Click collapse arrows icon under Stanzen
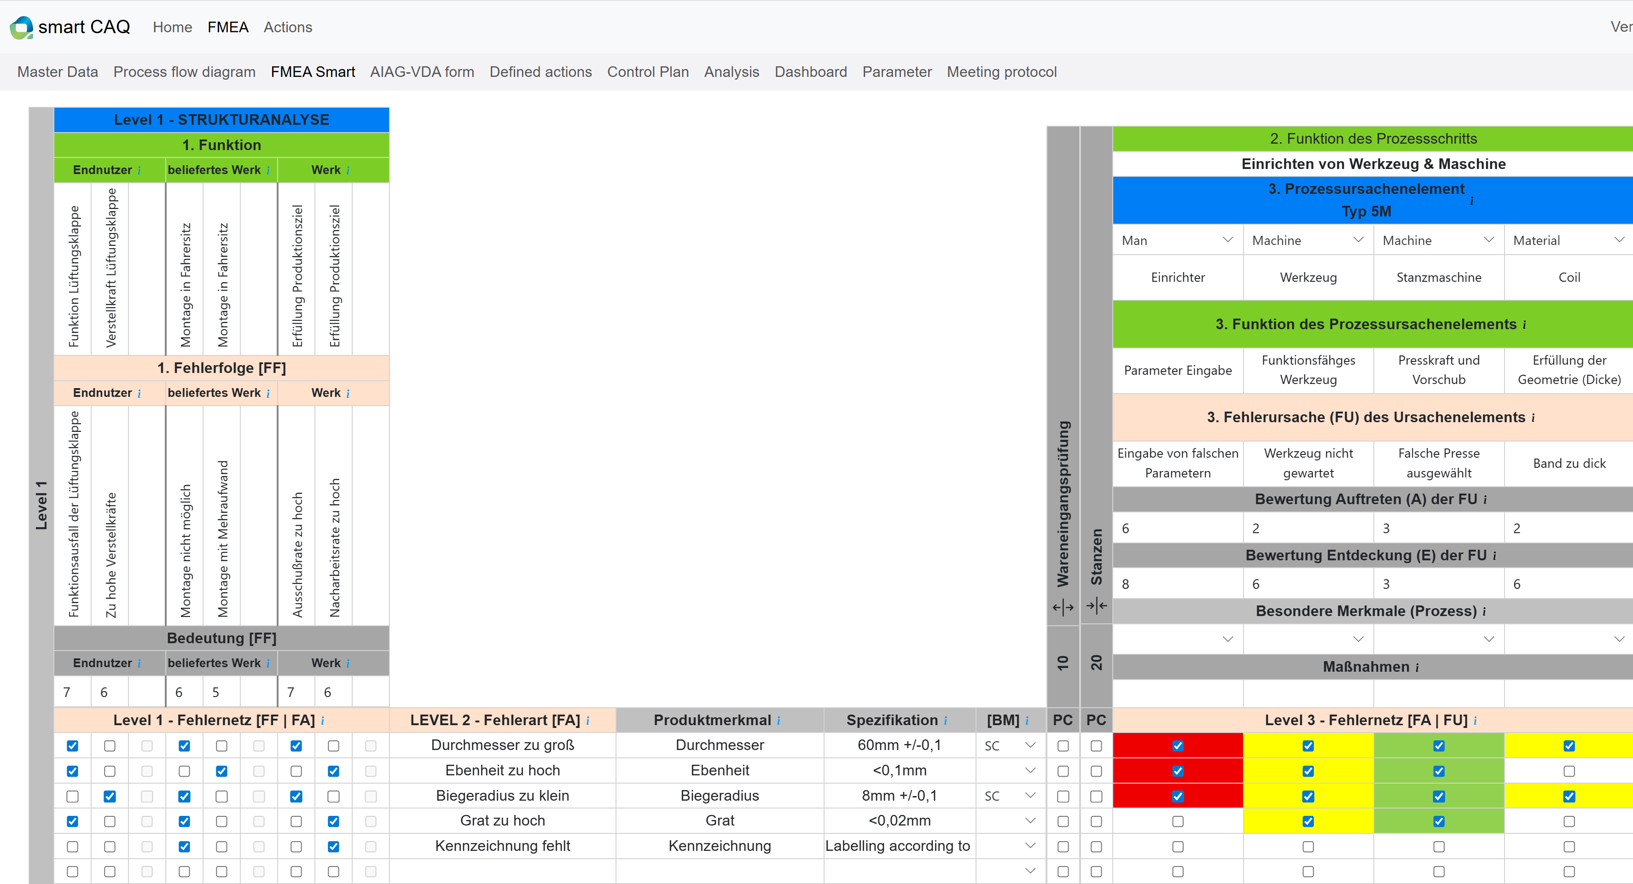The image size is (1633, 884). tap(1096, 605)
